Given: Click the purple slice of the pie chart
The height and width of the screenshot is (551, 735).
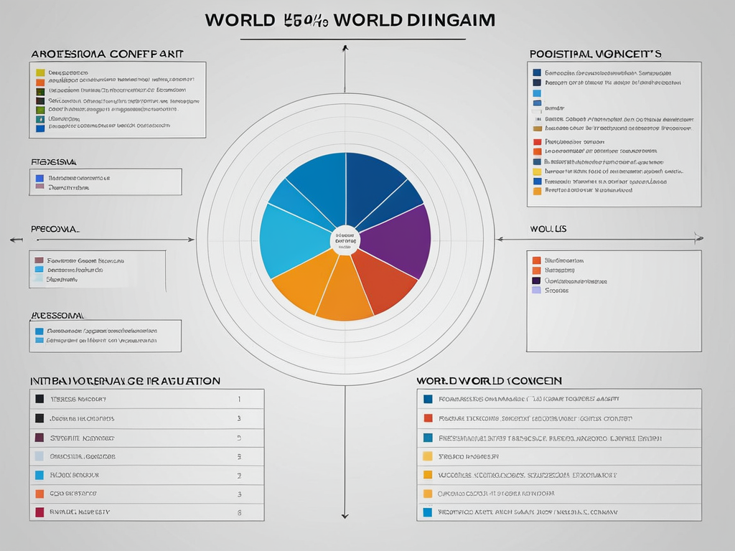Looking at the screenshot, I should tap(398, 240).
